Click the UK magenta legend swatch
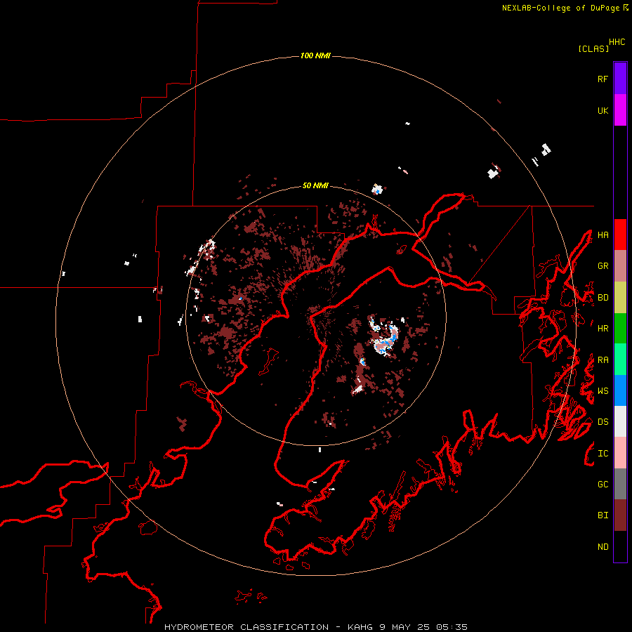Image resolution: width=632 pixels, height=632 pixels. point(620,110)
